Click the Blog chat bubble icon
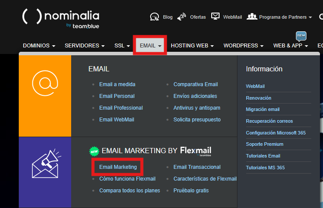 click(155, 17)
